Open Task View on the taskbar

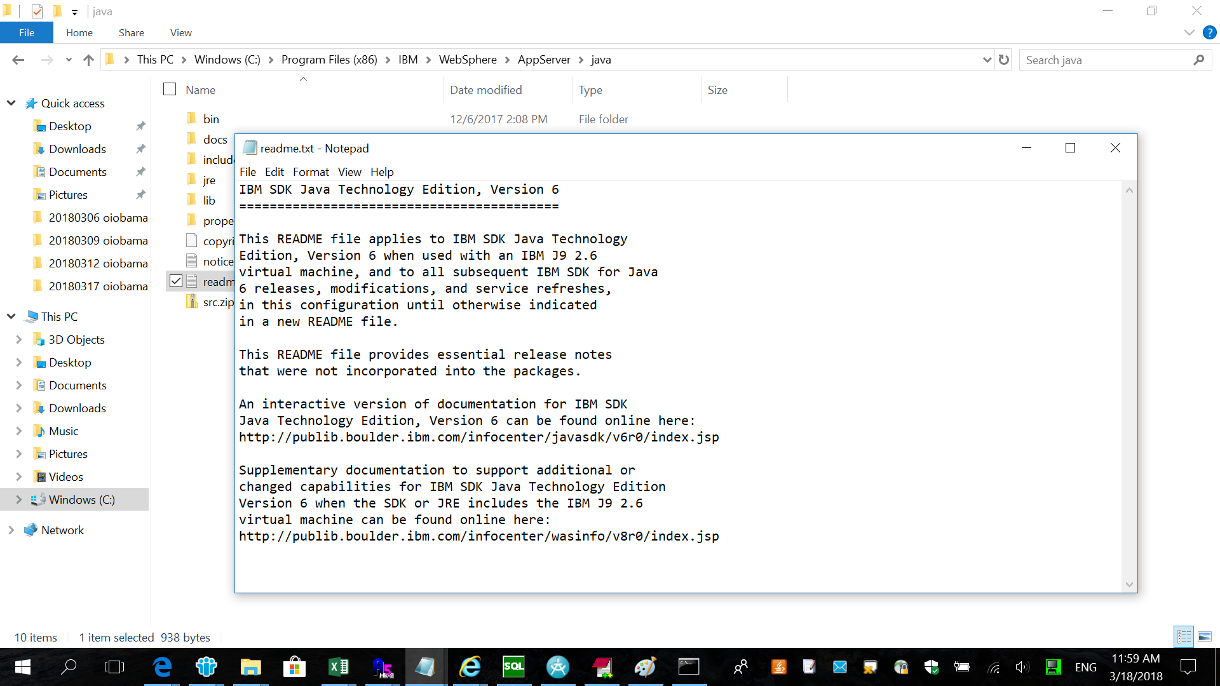click(x=114, y=667)
